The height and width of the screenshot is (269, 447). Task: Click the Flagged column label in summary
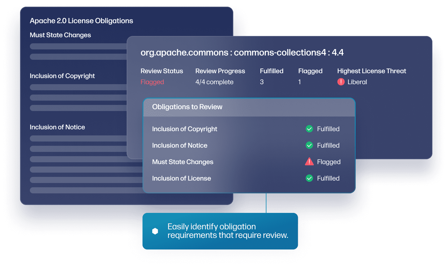[x=310, y=71]
